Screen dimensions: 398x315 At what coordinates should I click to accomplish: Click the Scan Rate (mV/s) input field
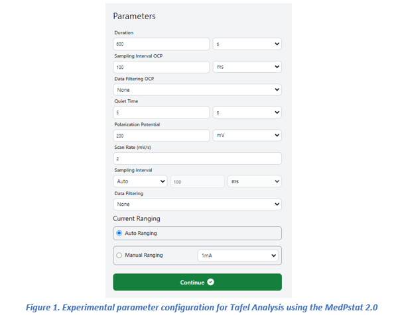[197, 158]
